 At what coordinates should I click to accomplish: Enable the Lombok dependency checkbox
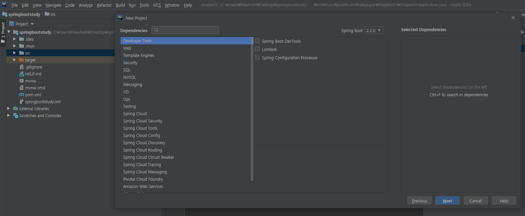point(257,49)
